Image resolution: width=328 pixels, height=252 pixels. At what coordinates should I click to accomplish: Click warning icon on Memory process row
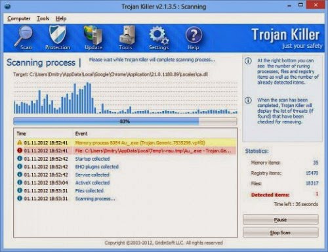pos(20,142)
